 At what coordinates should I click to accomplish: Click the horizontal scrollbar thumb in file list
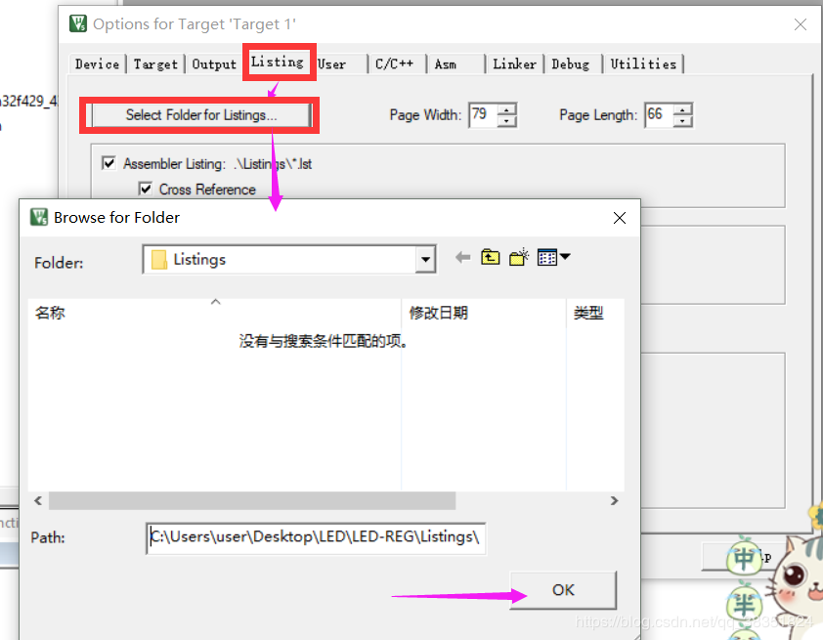click(x=252, y=500)
